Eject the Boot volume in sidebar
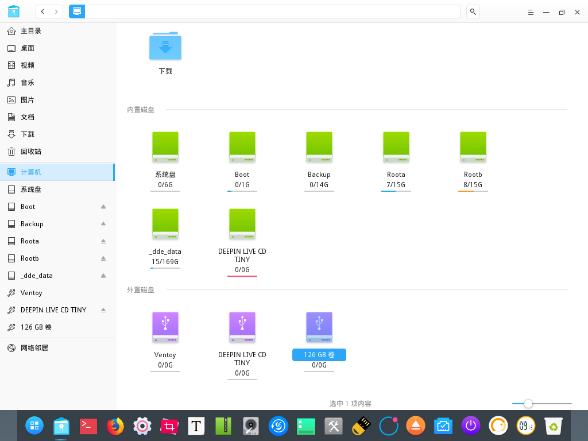588x441 pixels. point(103,207)
